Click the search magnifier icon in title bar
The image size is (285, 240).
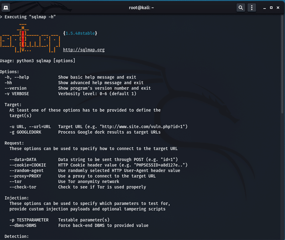pyautogui.click(x=241, y=8)
